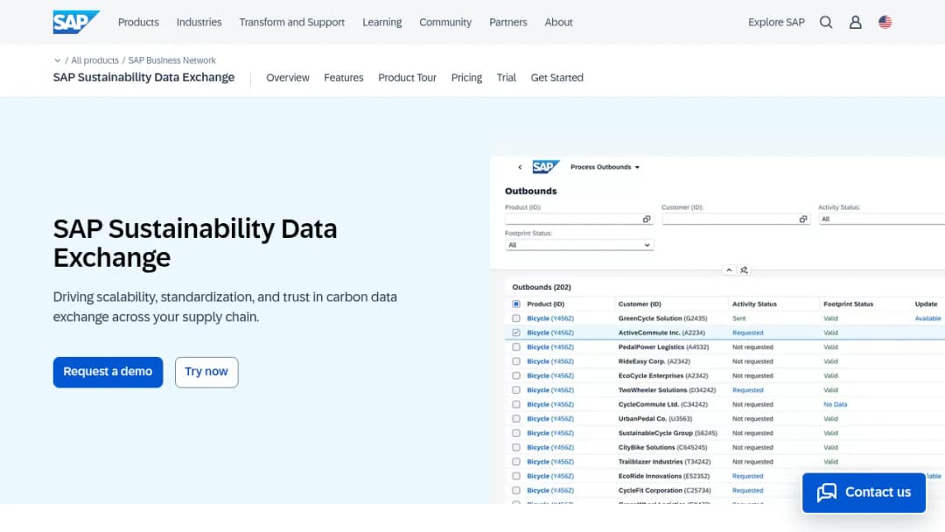
Task: Open the Products menu
Action: pyautogui.click(x=138, y=22)
